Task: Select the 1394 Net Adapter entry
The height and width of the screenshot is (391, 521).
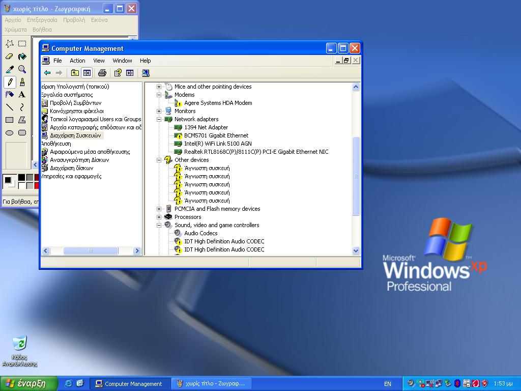Action: point(206,127)
